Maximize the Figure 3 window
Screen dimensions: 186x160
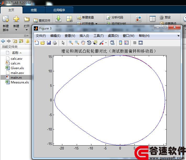[165, 27]
